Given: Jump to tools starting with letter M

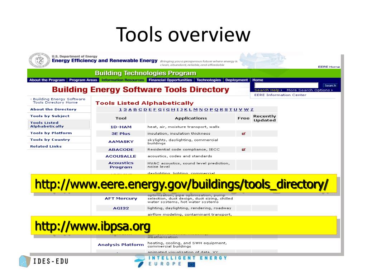Looking at the screenshot, I should 195,110.
